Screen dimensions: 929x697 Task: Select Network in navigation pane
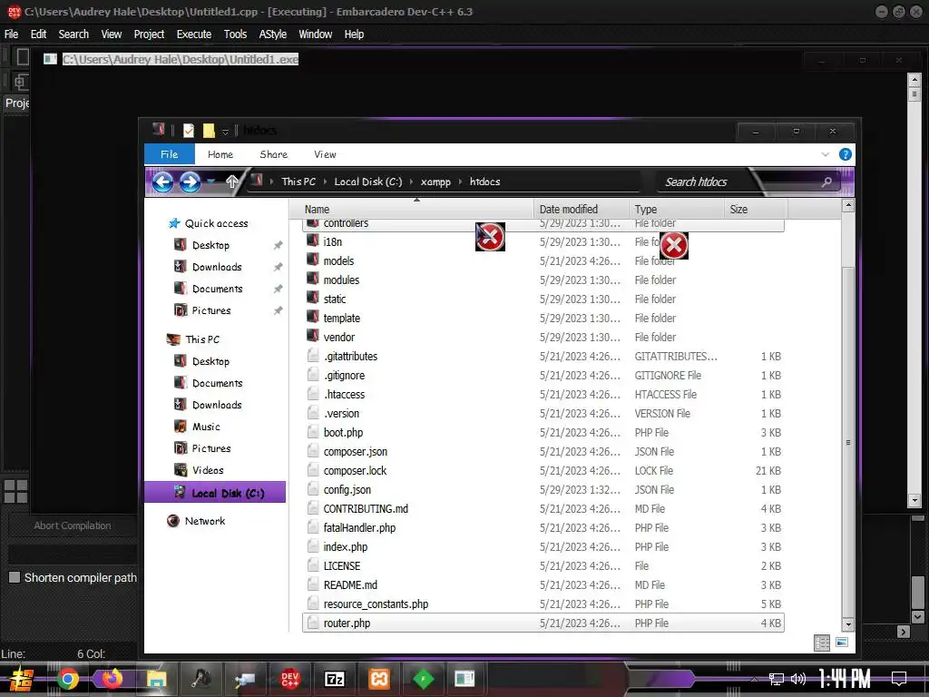[205, 521]
